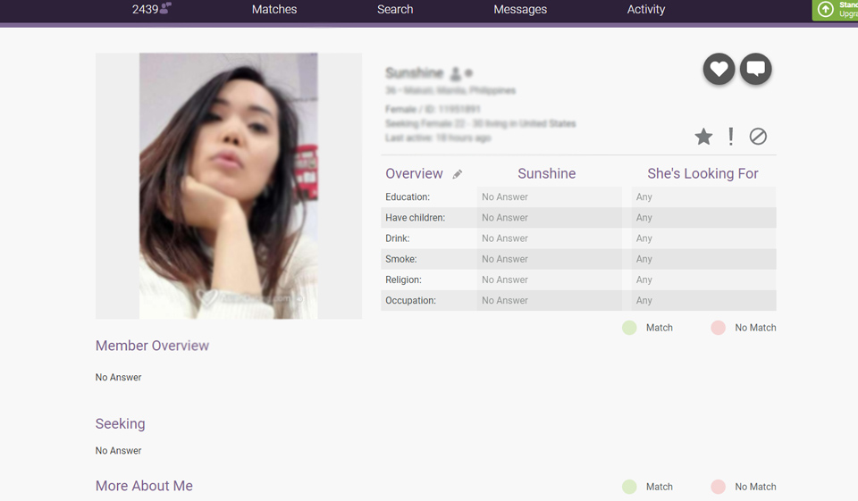This screenshot has width=858, height=501.
Task: Click the chat bubble message icon
Action: tap(755, 69)
